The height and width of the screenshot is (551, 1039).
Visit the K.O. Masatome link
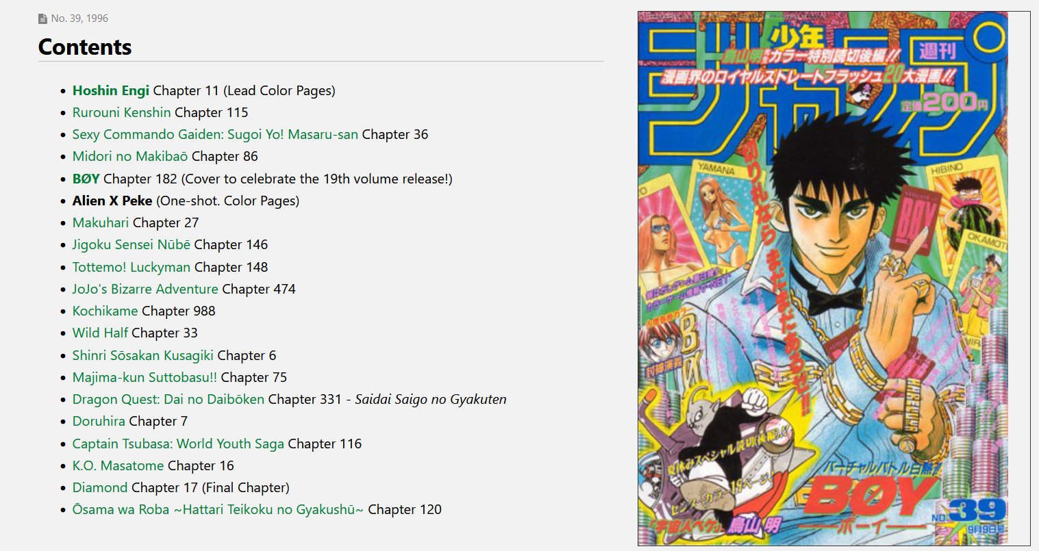pyautogui.click(x=118, y=465)
